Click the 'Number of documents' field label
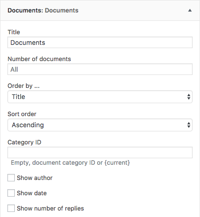 point(39,59)
